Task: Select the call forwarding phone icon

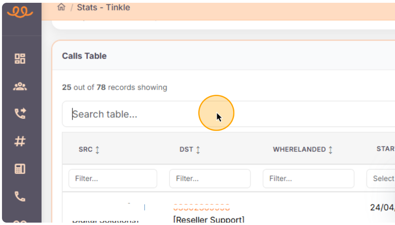Action: pyautogui.click(x=20, y=114)
